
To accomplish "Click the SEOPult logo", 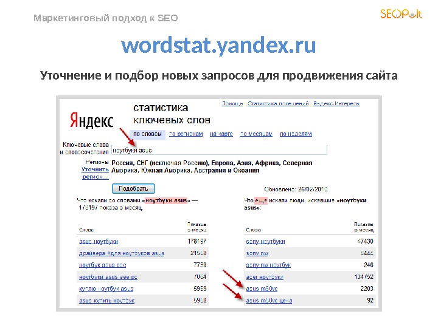I will 401,14.
